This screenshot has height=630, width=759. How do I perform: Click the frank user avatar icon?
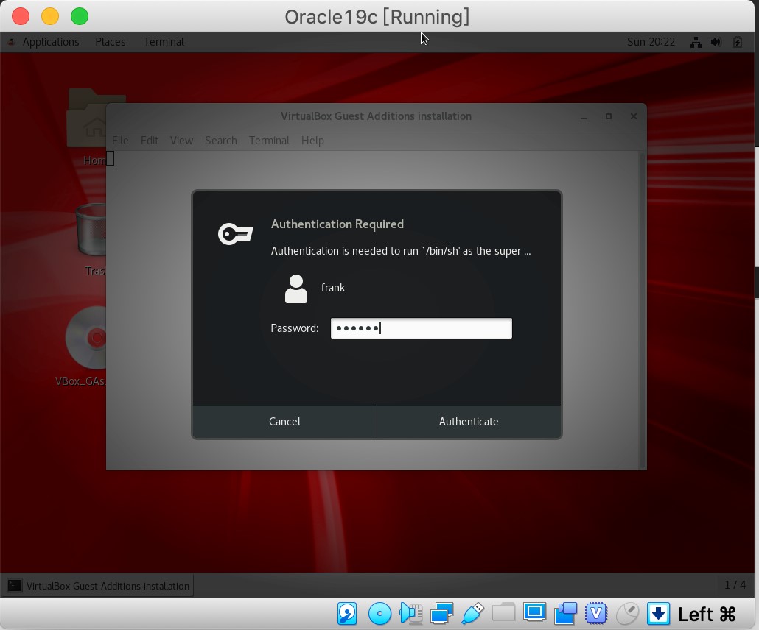(295, 289)
